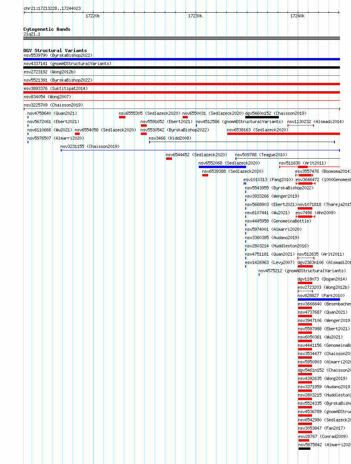Screen dimensions: 351x464
Task: Open the nsv5672061 (Ebert2021) variant
Action: [53, 122]
